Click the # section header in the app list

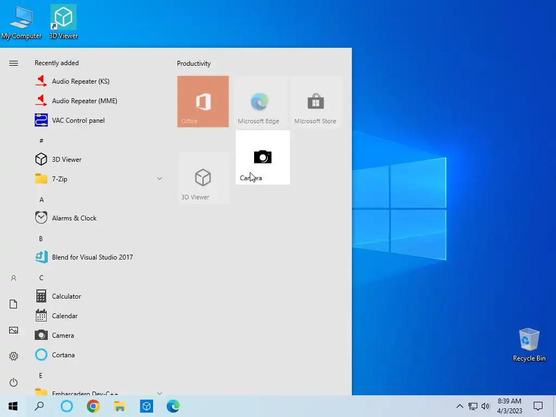pyautogui.click(x=41, y=141)
